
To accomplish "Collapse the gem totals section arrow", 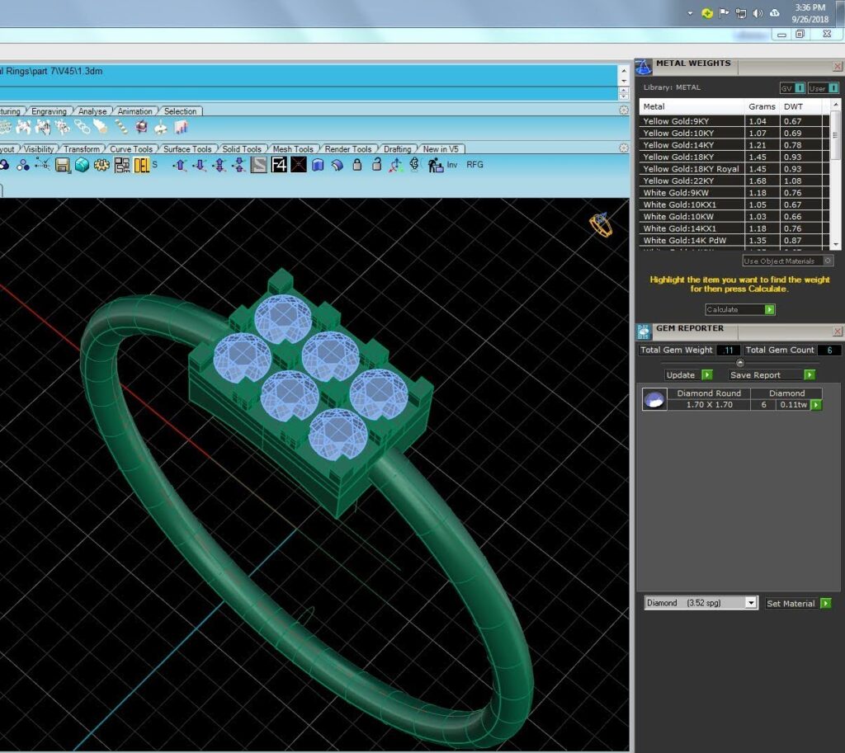I will [740, 363].
